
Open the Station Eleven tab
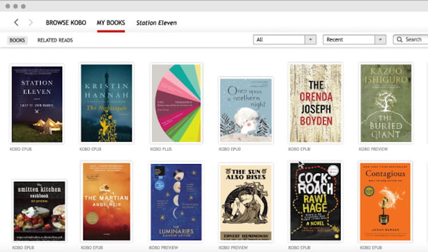coord(156,23)
